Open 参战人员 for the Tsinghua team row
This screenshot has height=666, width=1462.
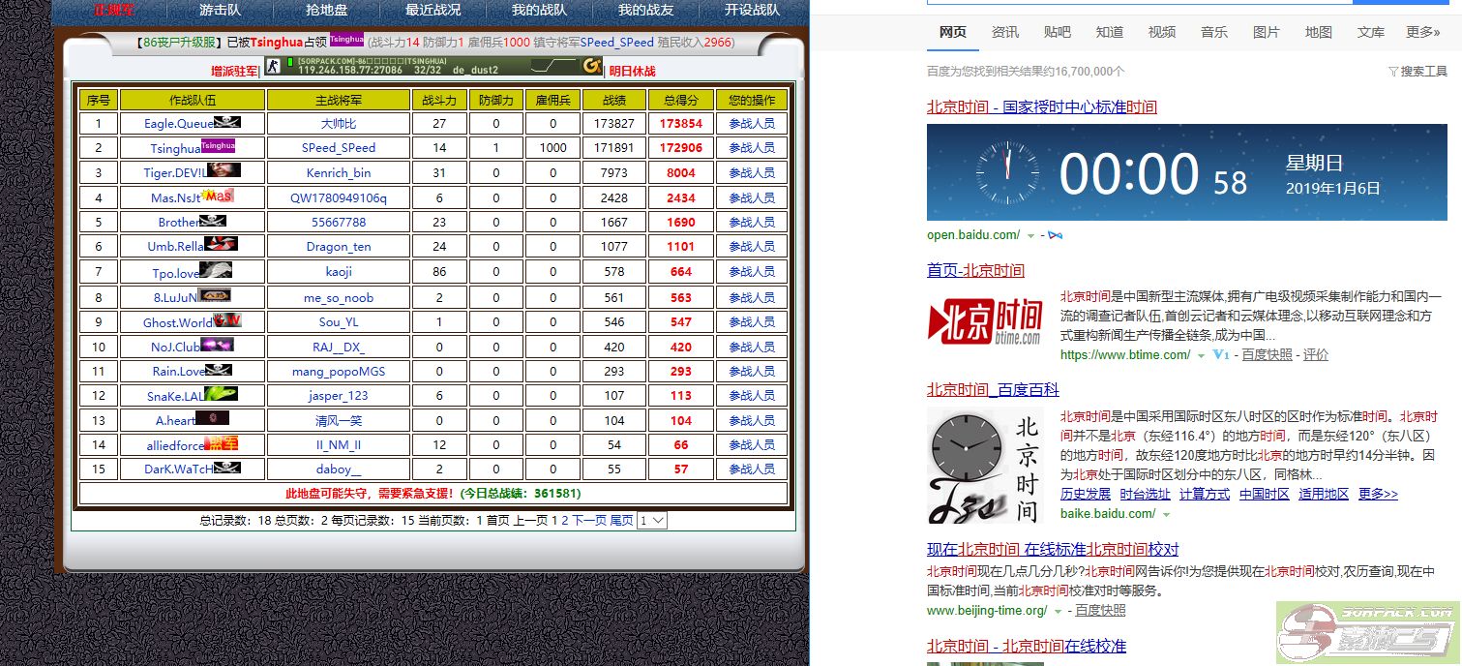coord(753,147)
